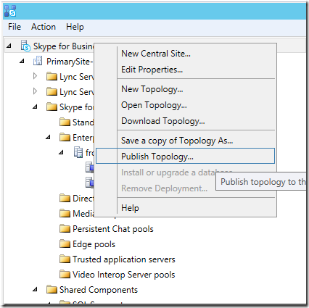Viewport: 309px width, 308px height.
Task: Click the first computer icon under the pool
Action: [x=90, y=167]
